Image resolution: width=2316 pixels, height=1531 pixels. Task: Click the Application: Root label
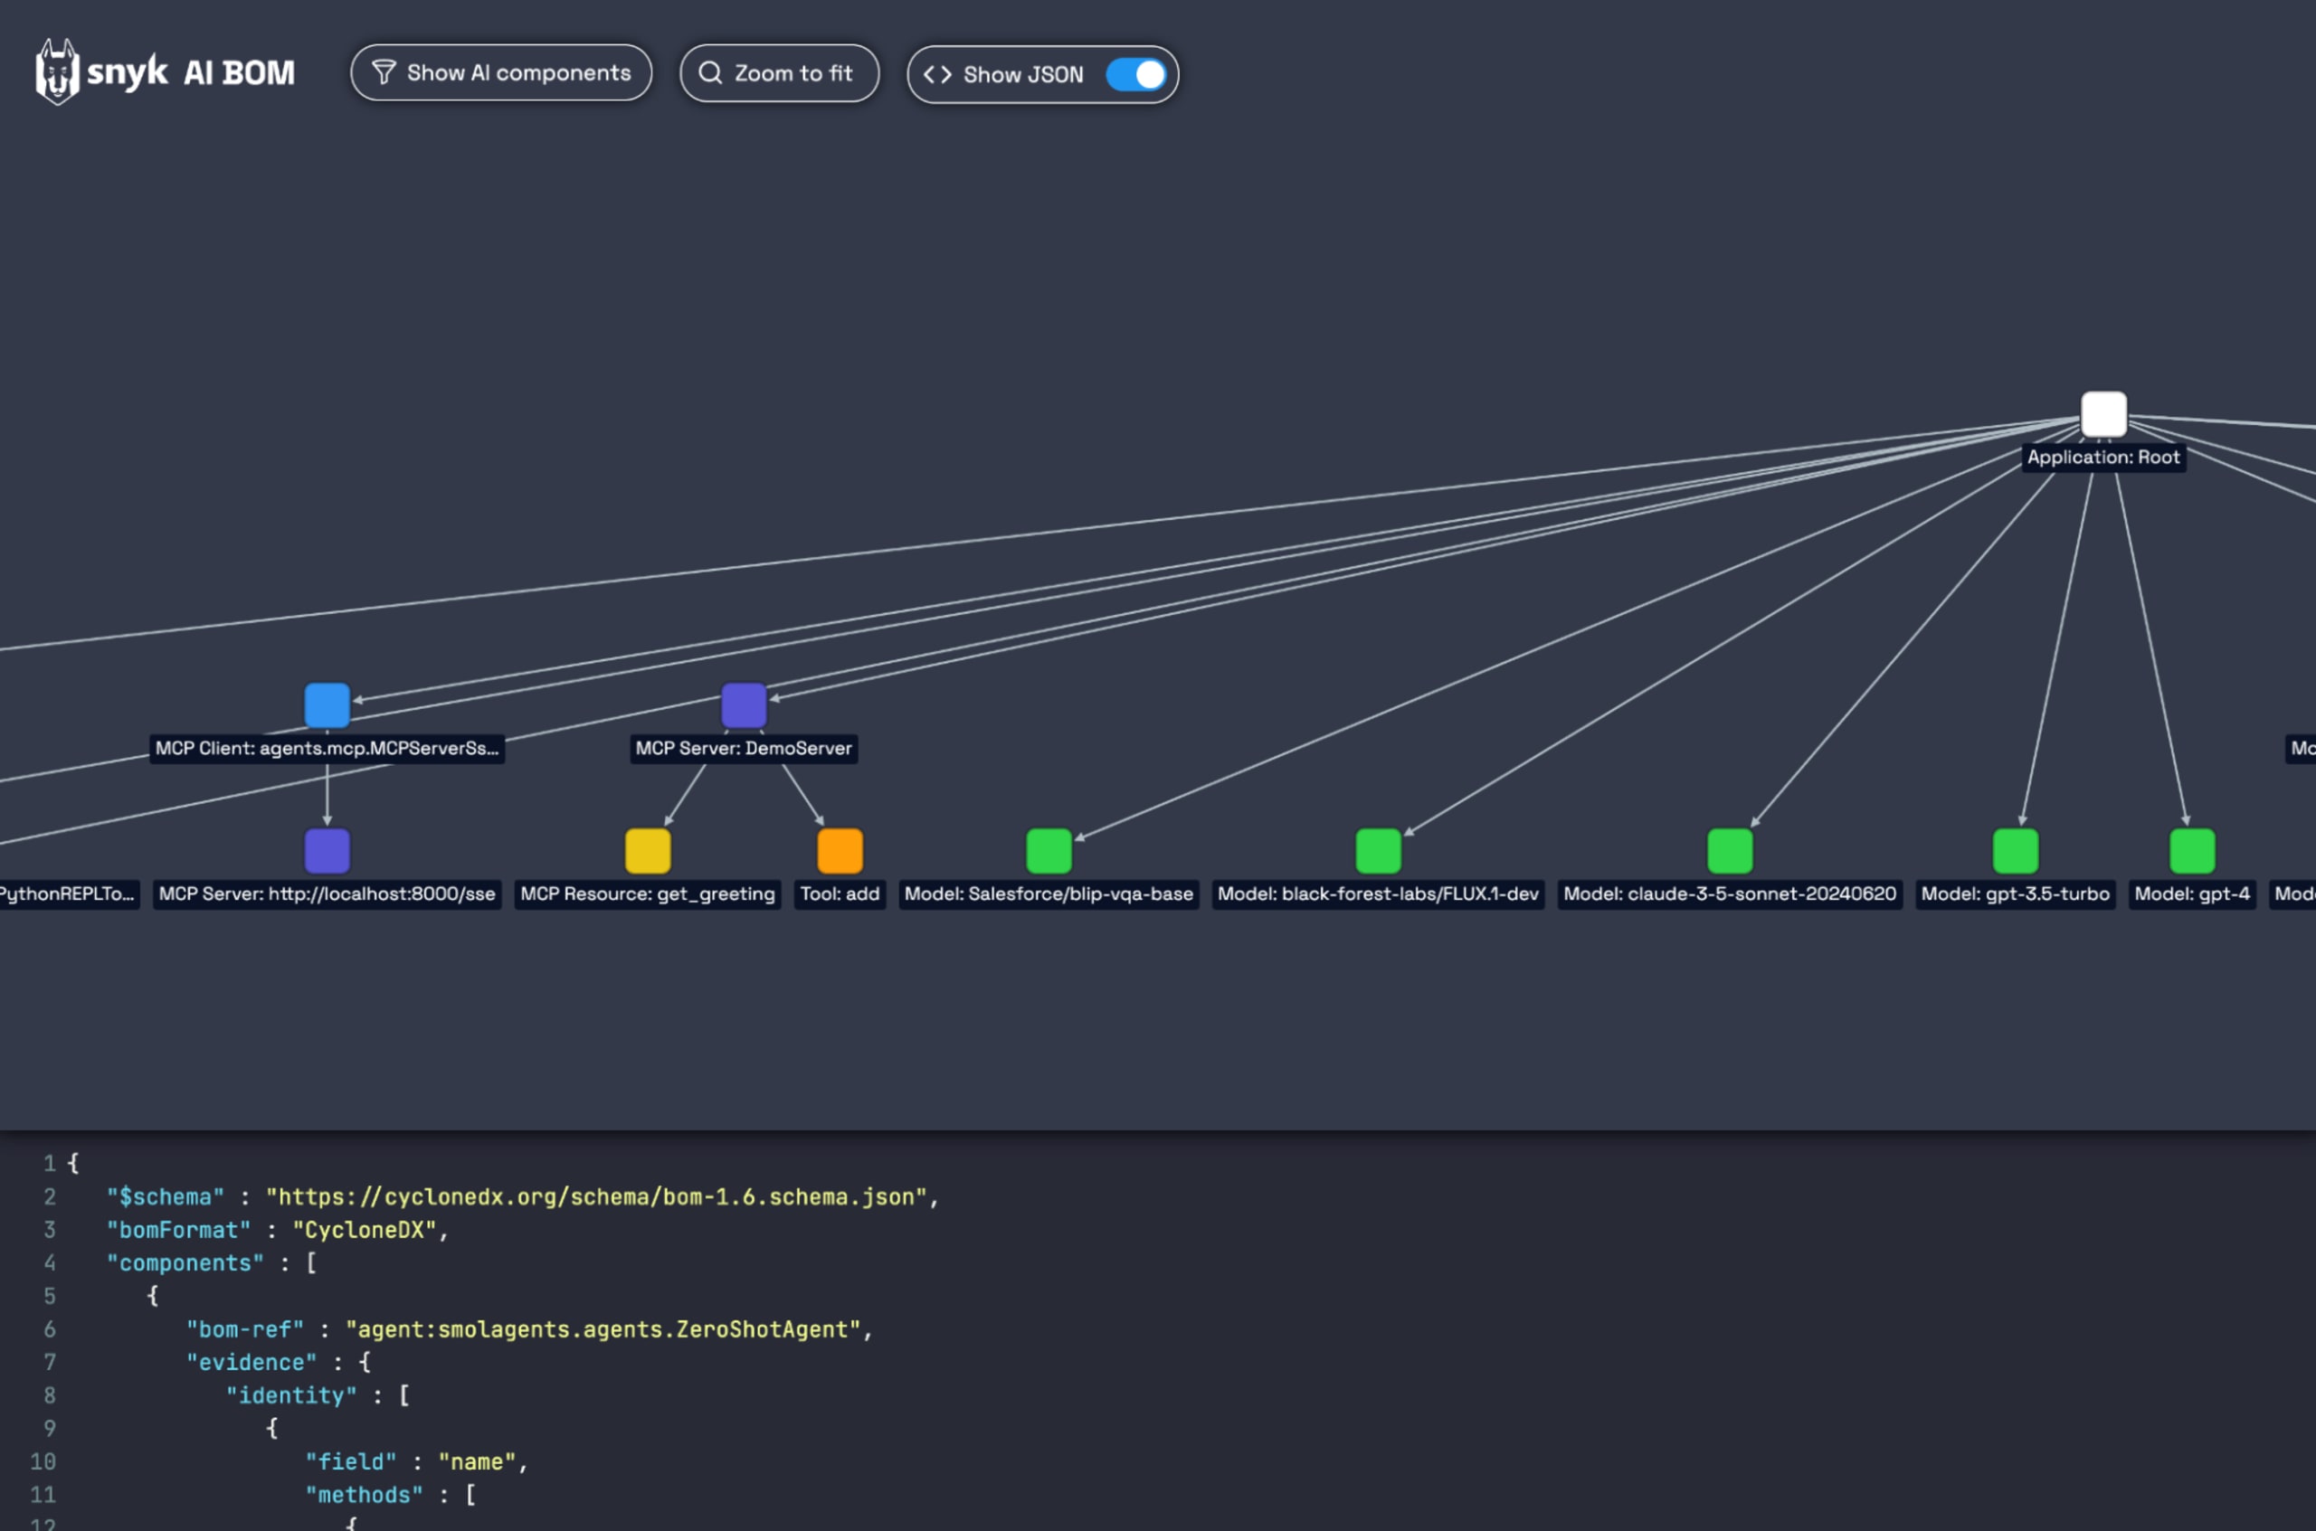(x=2103, y=457)
